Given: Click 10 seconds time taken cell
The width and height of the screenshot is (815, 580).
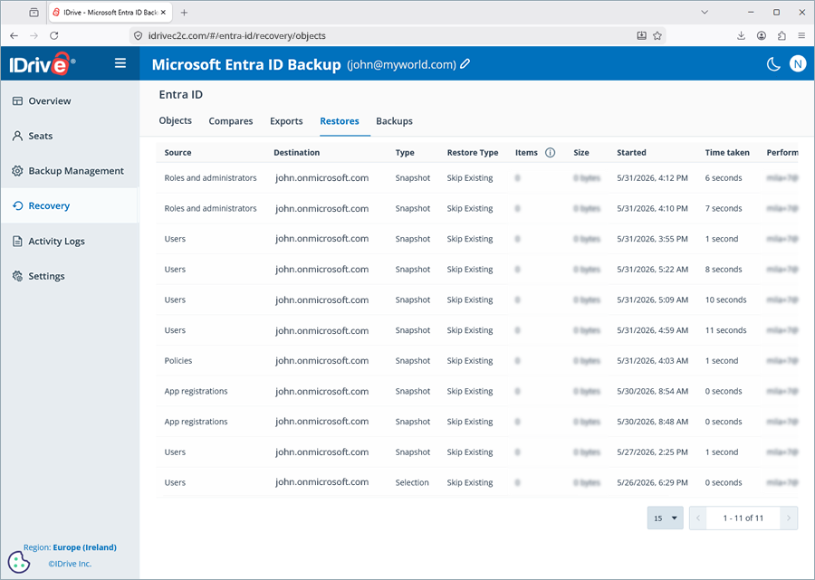Looking at the screenshot, I should point(725,300).
